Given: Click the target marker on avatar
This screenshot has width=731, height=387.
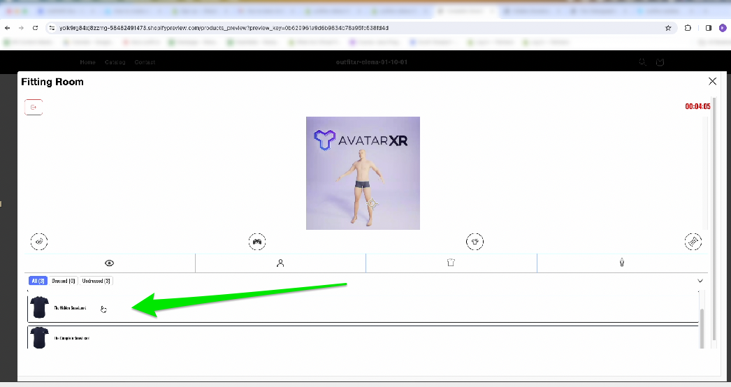Looking at the screenshot, I should click(x=372, y=204).
